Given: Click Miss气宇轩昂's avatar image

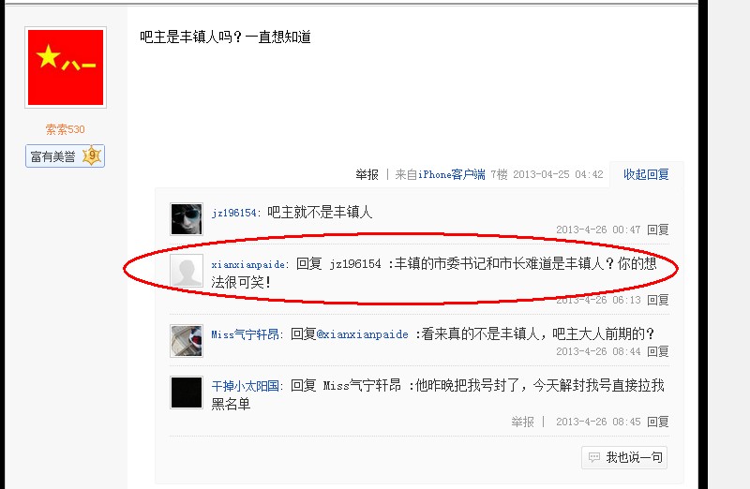Looking at the screenshot, I should [187, 341].
